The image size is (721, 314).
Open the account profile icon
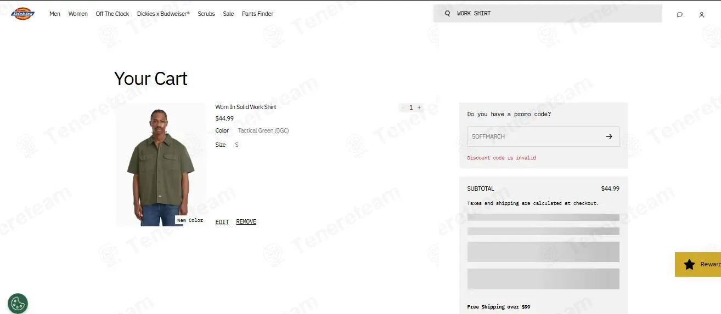(x=702, y=15)
